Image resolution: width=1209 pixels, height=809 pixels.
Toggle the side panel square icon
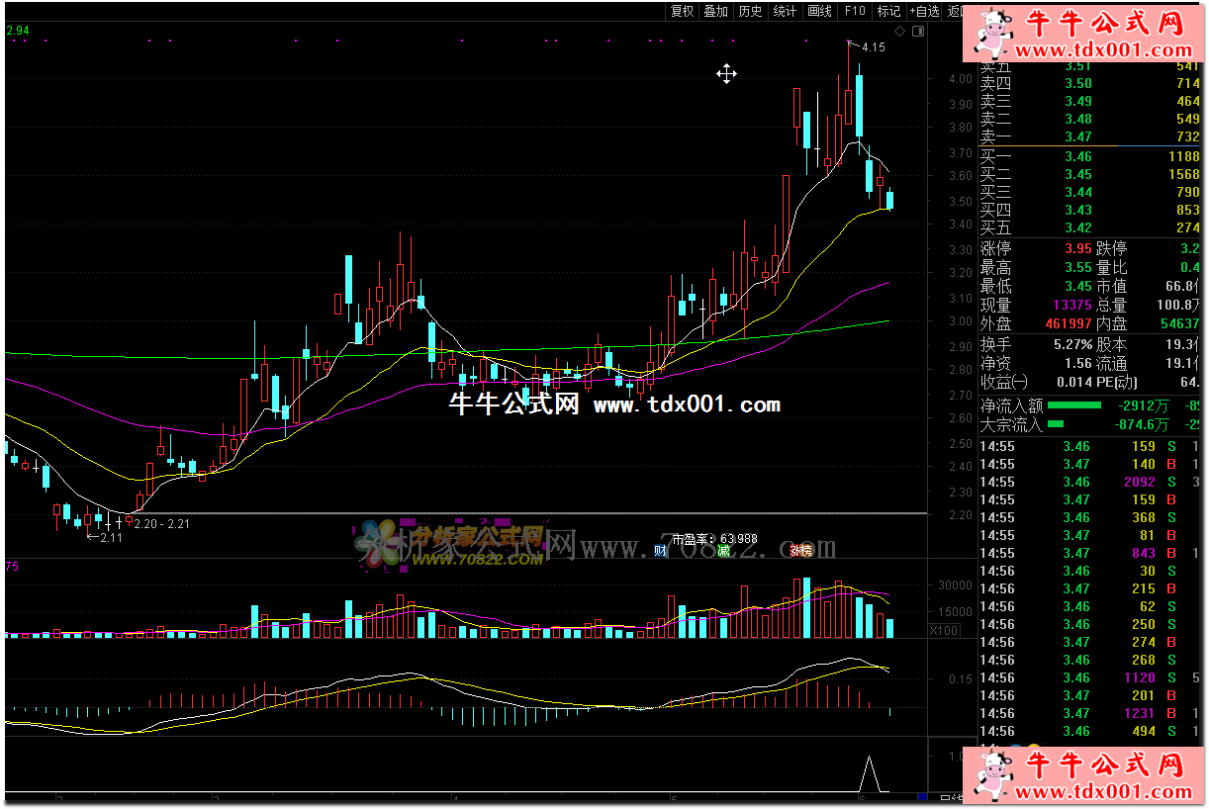click(x=918, y=31)
